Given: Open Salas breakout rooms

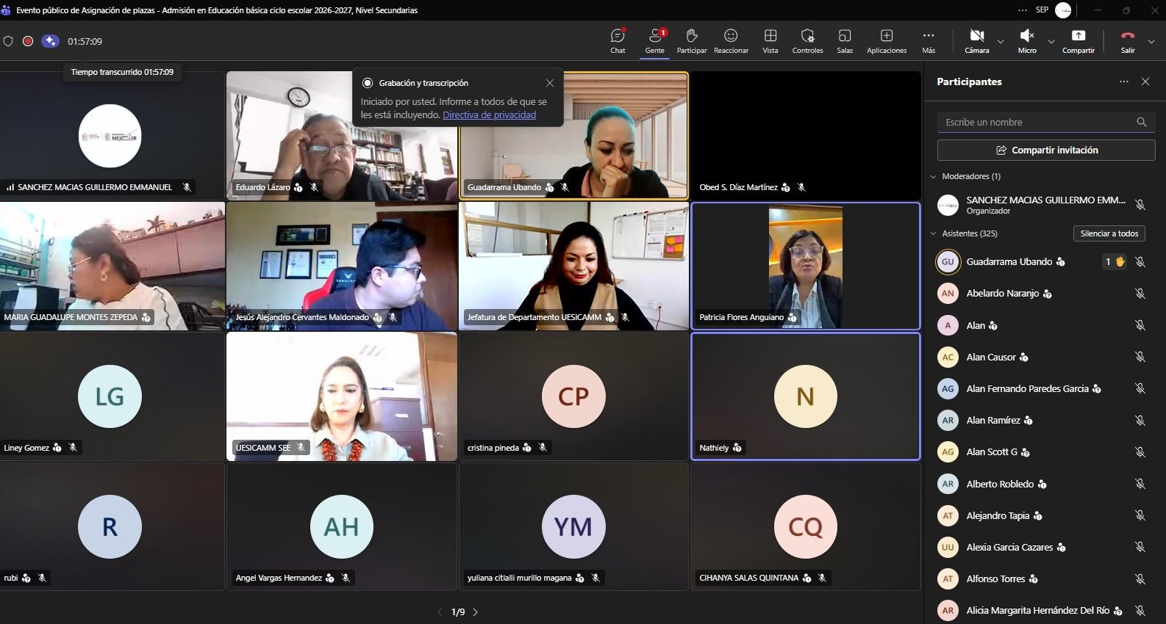Looking at the screenshot, I should pos(845,41).
